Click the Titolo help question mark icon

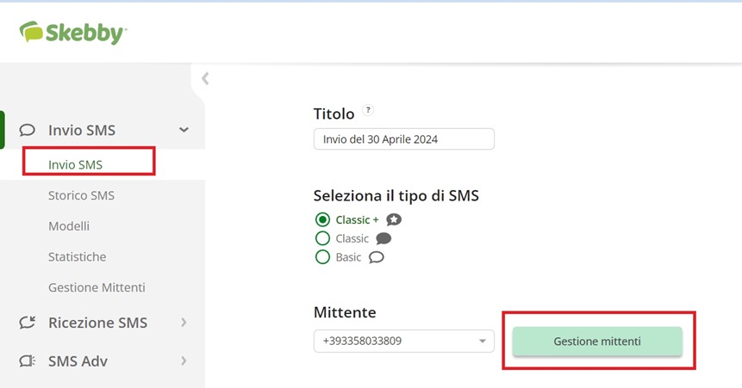pos(368,110)
